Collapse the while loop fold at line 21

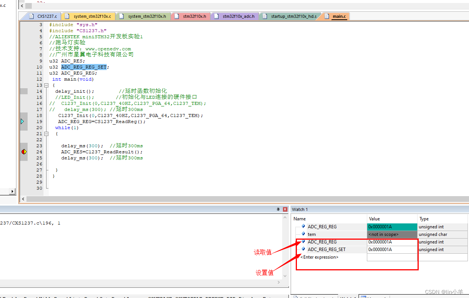(46, 134)
